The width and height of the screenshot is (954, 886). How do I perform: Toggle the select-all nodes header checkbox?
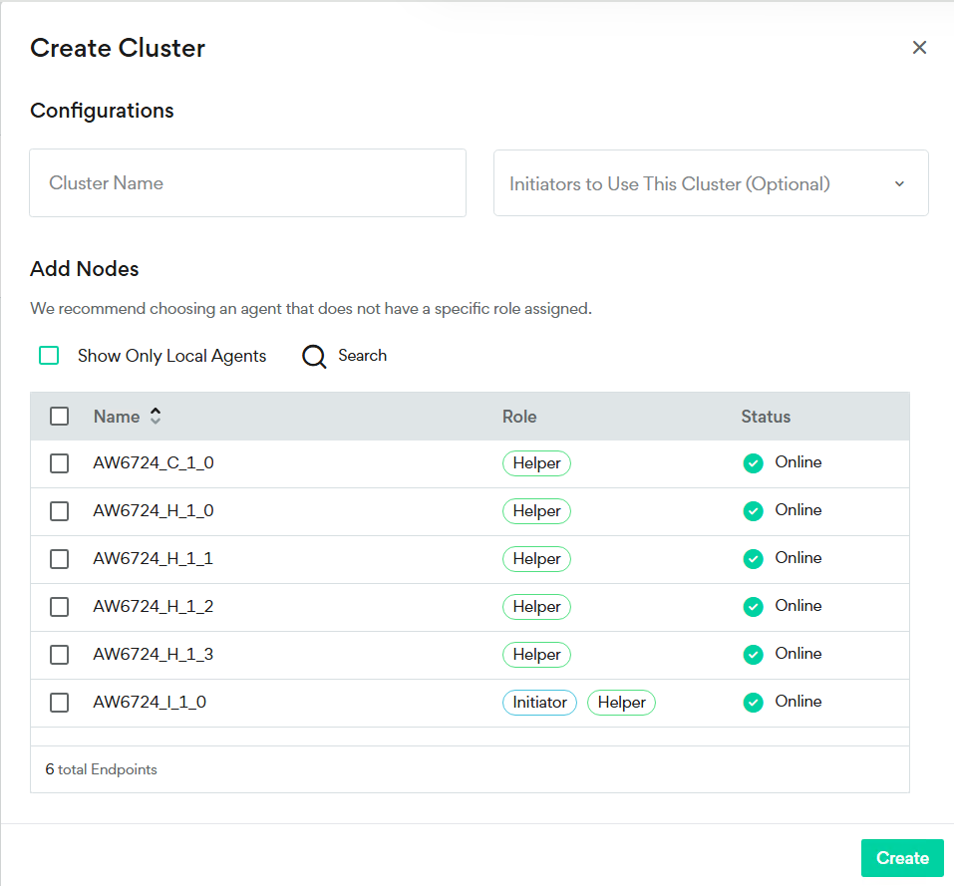[60, 417]
